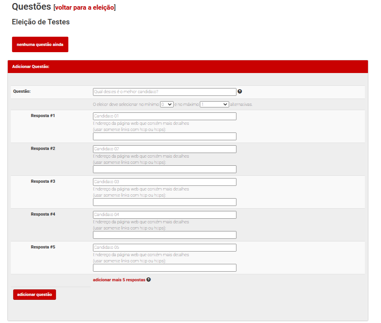Image resolution: width=381 pixels, height=323 pixels.
Task: Focus the Questão text input field
Action: tap(164, 92)
